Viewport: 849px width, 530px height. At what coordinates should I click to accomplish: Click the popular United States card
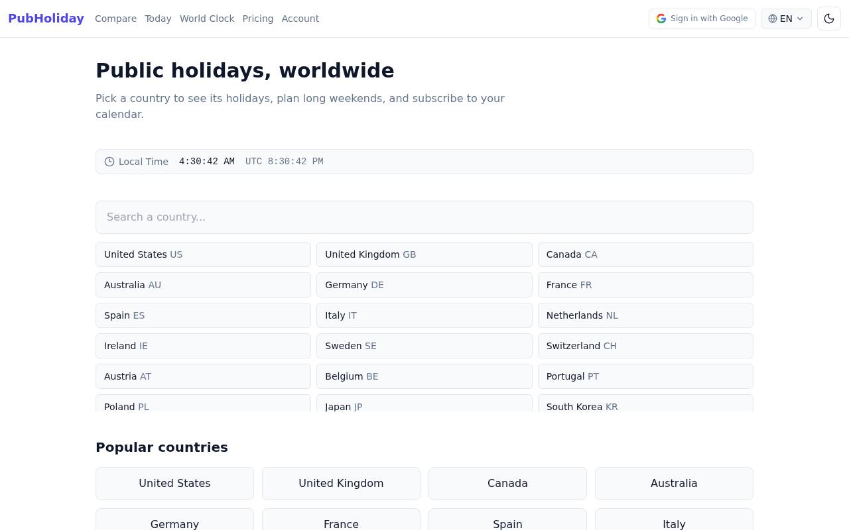[174, 484]
